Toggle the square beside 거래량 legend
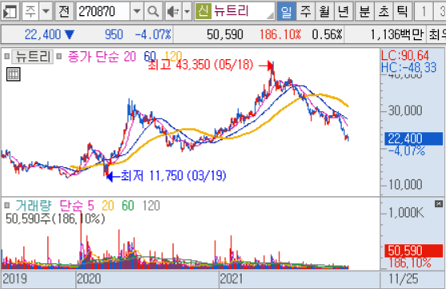 [7, 205]
